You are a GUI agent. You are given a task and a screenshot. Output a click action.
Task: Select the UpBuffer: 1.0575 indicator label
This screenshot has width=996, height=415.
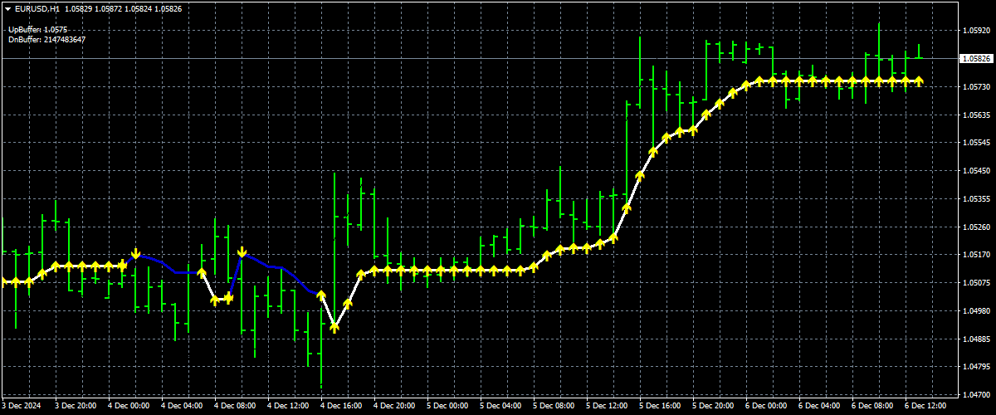point(37,30)
